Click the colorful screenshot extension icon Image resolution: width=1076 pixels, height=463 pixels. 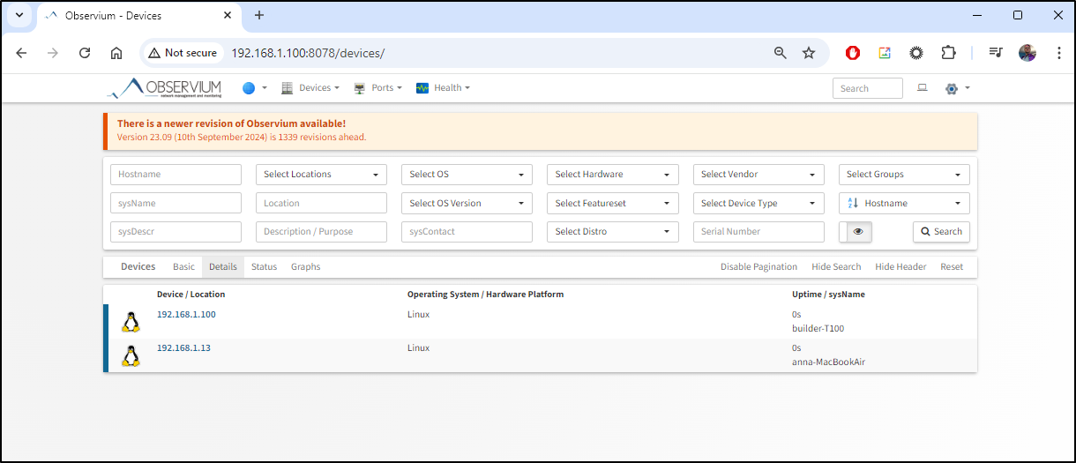point(885,53)
